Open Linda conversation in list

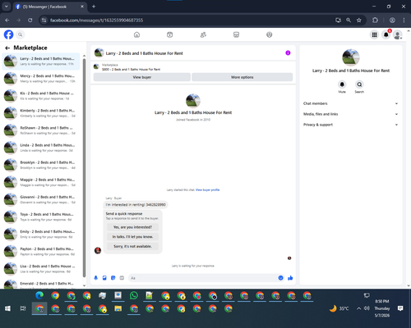click(x=41, y=148)
